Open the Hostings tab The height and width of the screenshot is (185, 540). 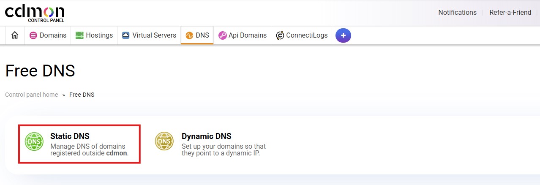(x=99, y=35)
